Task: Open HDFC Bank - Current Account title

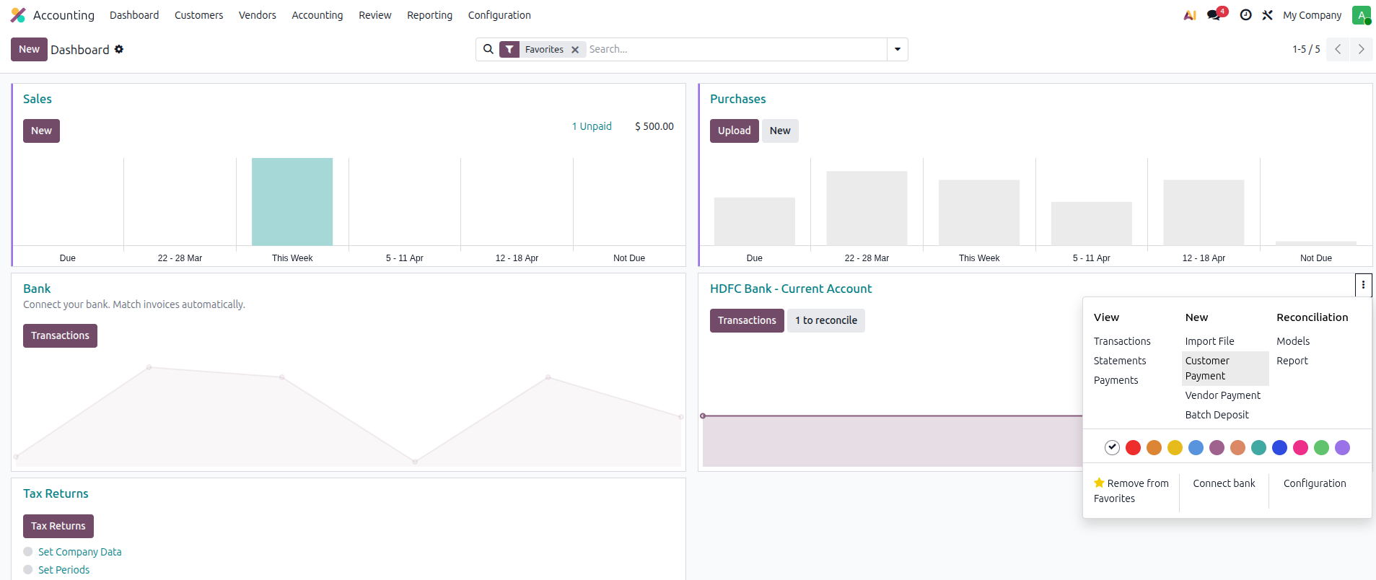Action: 791,289
